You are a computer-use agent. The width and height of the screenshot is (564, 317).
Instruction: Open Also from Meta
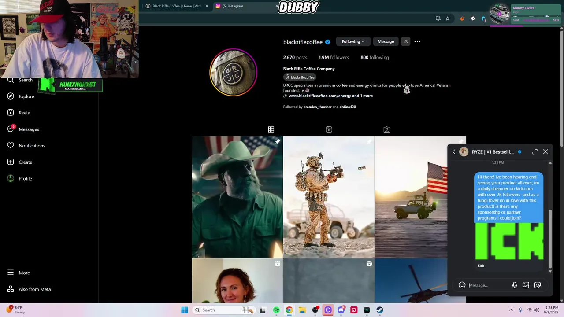coord(29,289)
